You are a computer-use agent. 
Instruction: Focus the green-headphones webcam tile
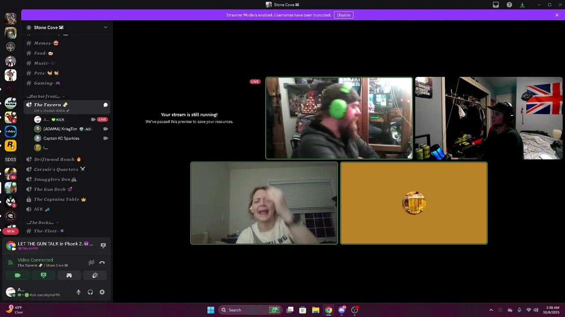tap(339, 118)
